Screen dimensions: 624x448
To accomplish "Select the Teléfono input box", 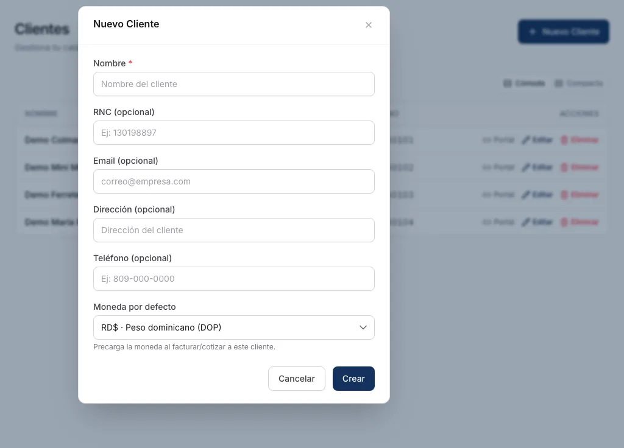I will 233,279.
